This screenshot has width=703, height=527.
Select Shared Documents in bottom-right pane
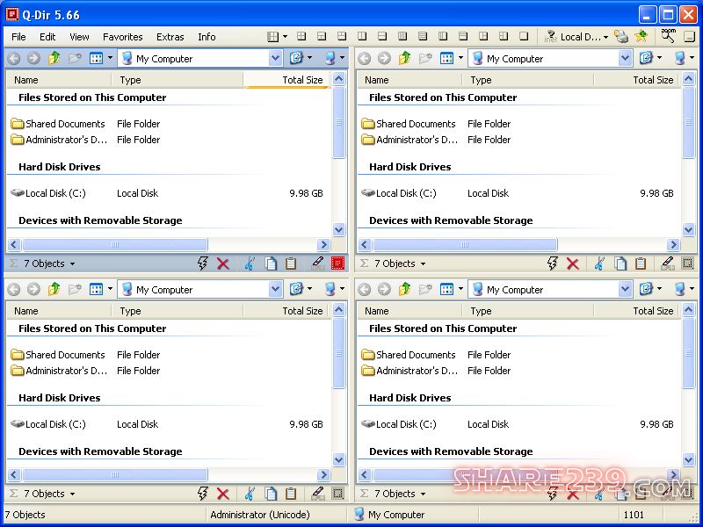tap(409, 355)
